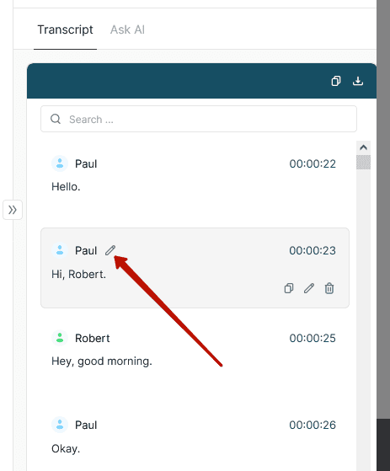
Task: Jump to timestamp 00:00:26
Action: pos(313,425)
